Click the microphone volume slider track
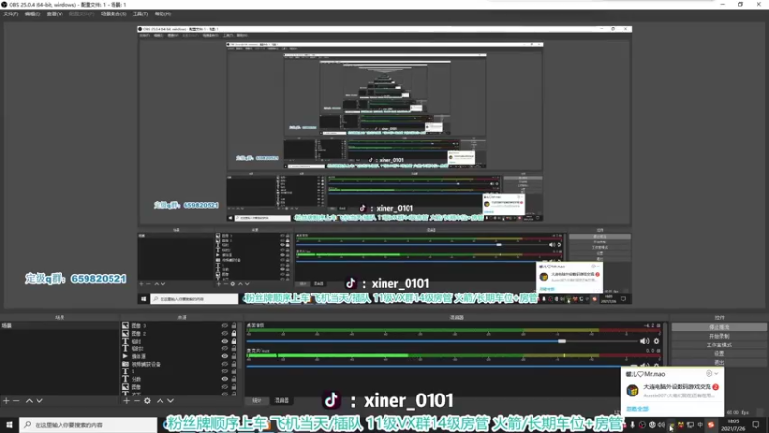The width and height of the screenshot is (769, 433). pyautogui.click(x=434, y=366)
